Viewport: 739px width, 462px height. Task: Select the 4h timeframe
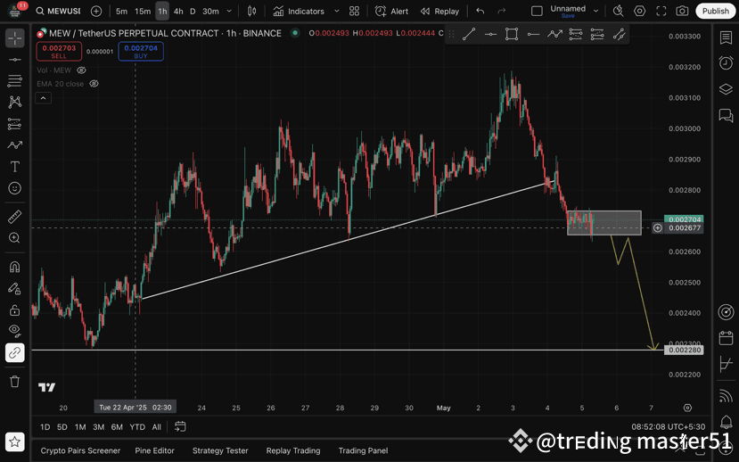click(178, 11)
